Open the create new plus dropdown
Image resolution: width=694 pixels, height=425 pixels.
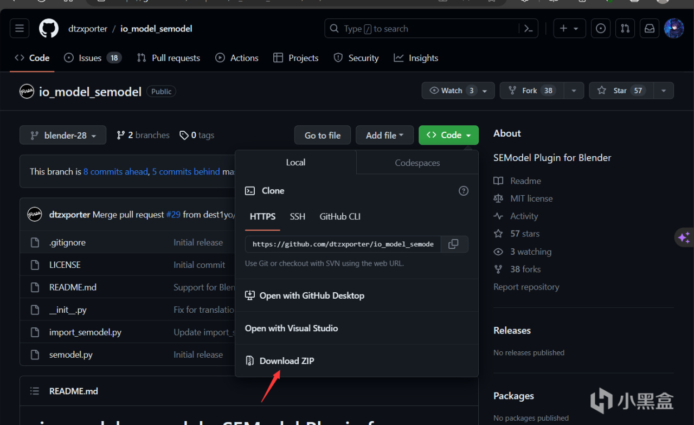tap(569, 29)
